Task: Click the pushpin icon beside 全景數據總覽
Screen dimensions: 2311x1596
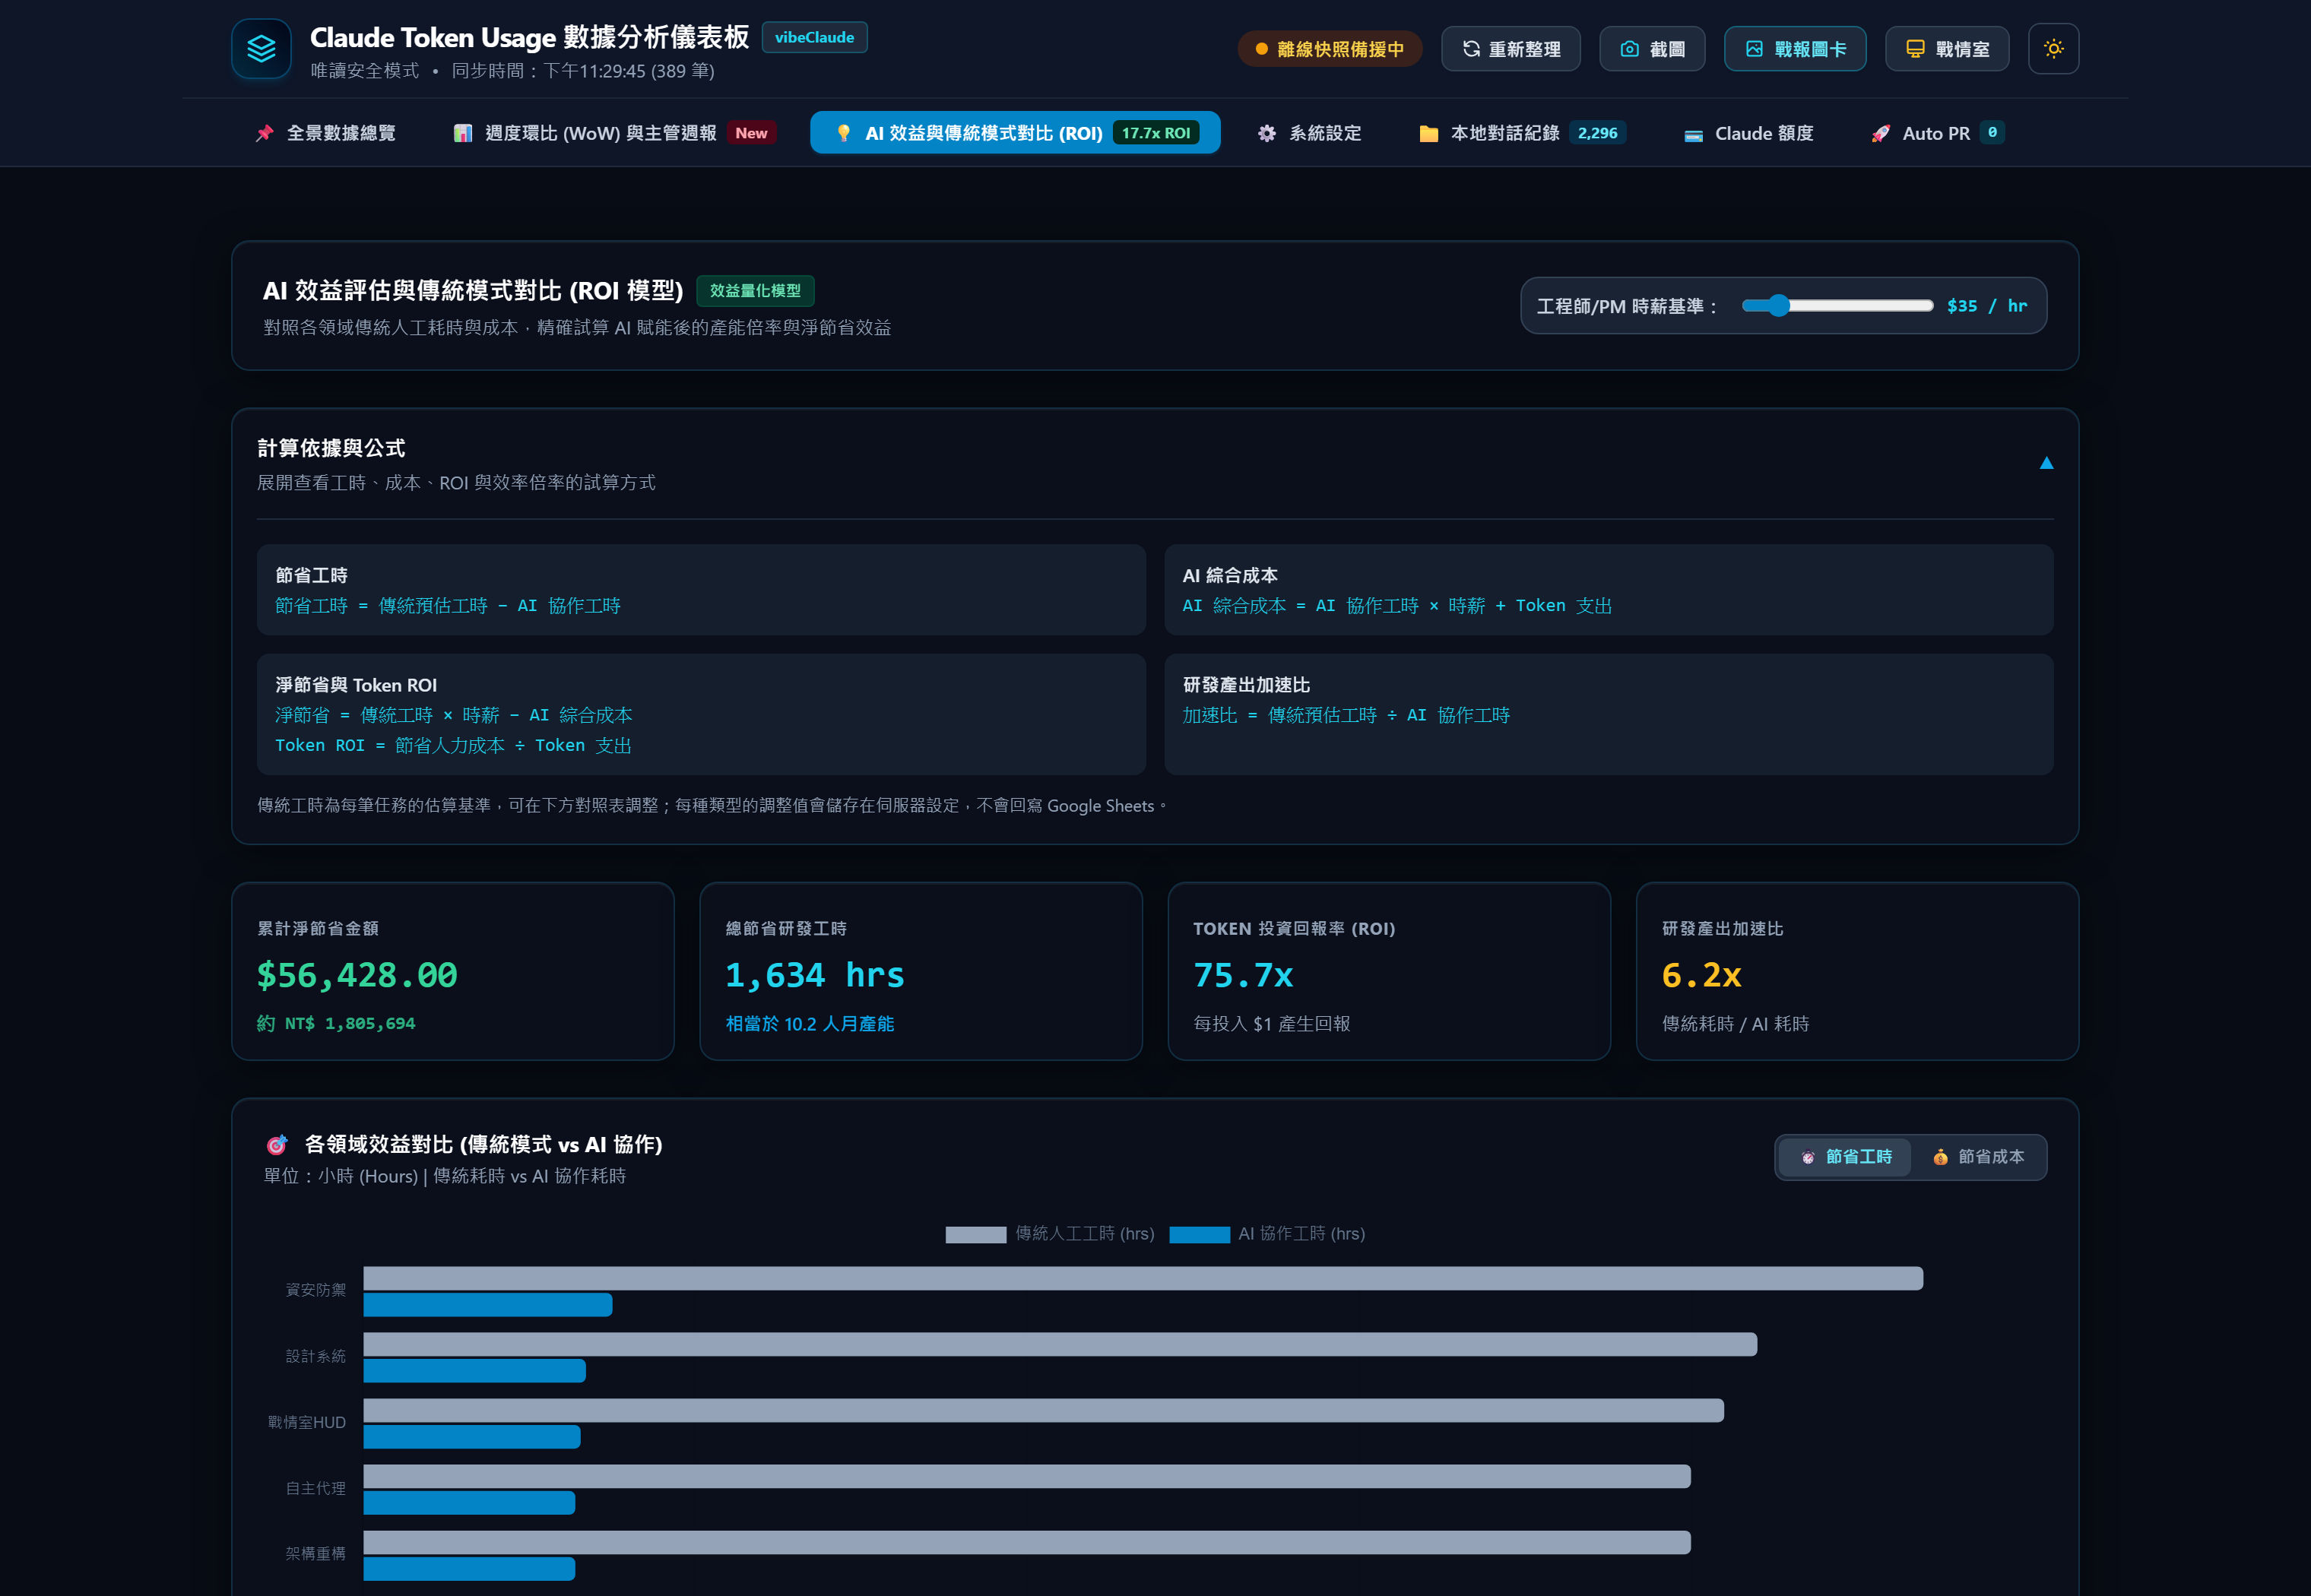Action: coord(264,133)
